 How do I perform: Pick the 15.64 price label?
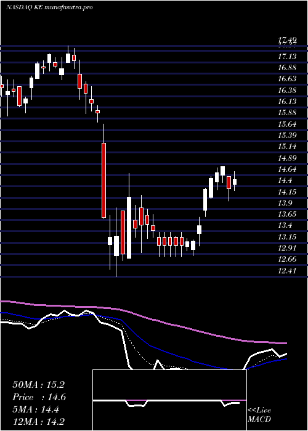pos(287,124)
